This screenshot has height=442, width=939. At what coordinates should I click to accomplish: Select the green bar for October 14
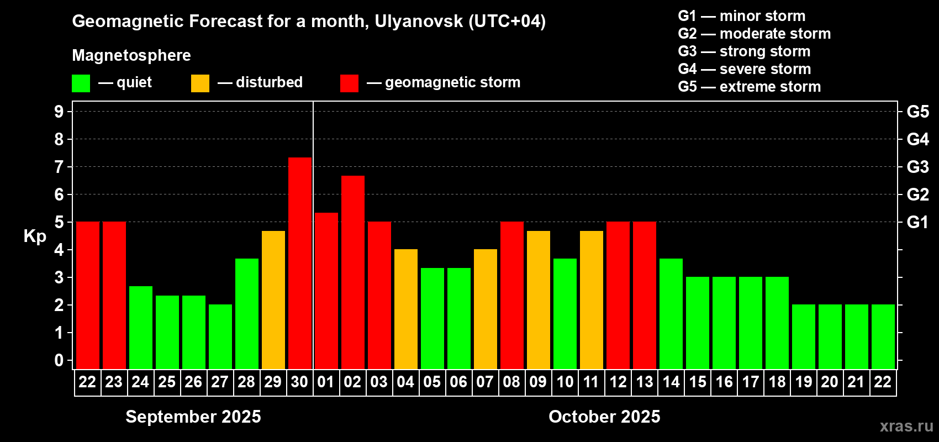coord(671,314)
